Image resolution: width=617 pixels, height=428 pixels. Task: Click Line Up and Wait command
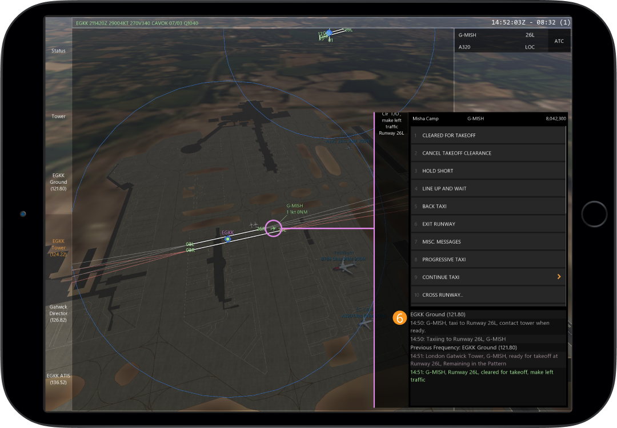click(x=488, y=189)
